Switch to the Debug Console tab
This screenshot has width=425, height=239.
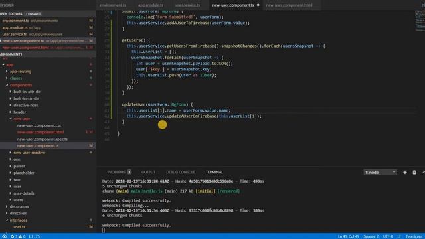click(181, 172)
